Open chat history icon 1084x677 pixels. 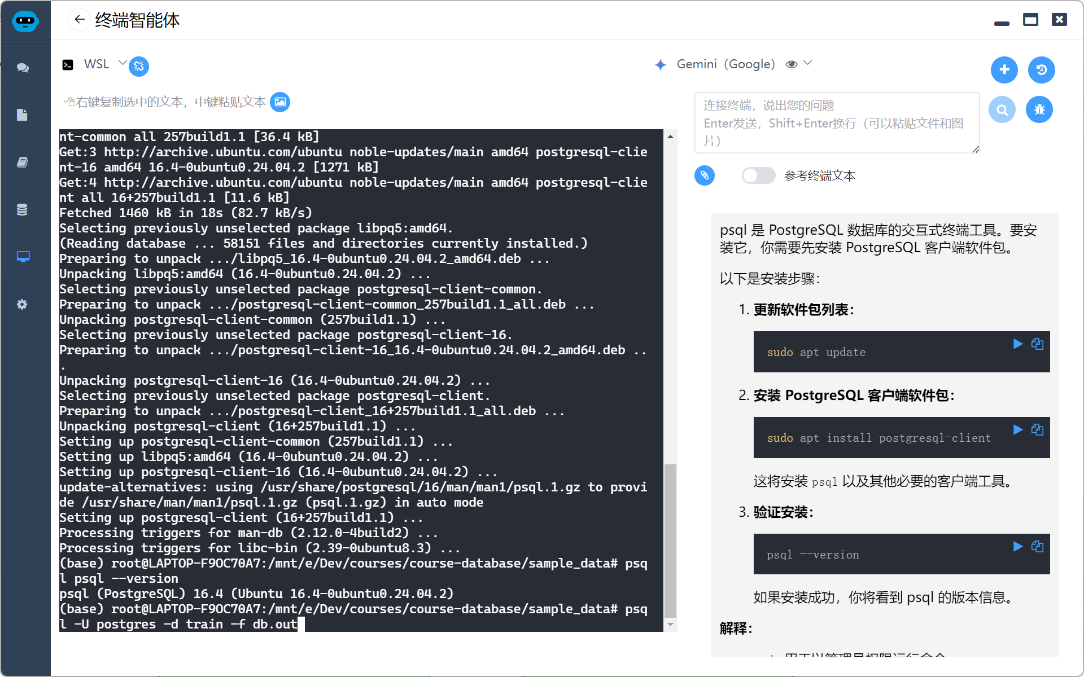1042,69
